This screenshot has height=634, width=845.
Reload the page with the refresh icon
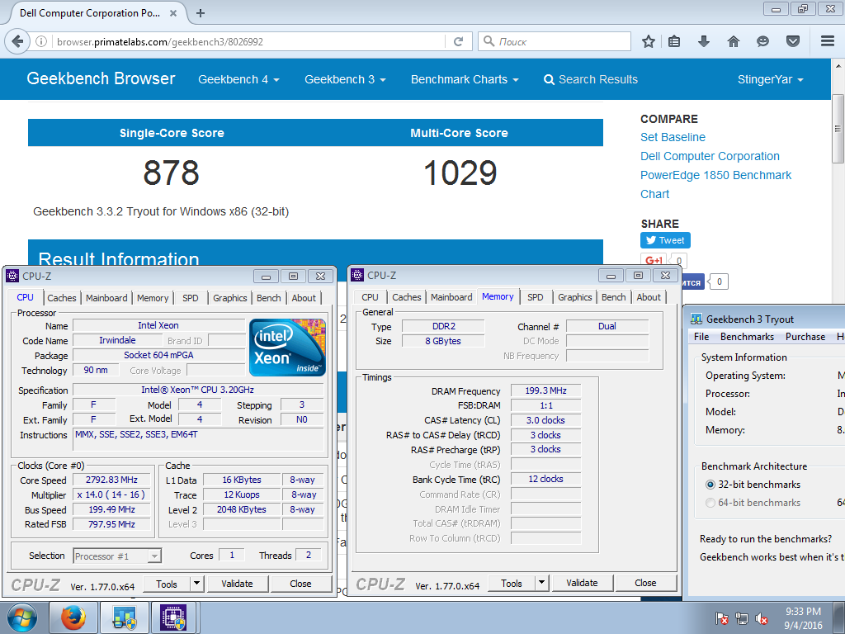pyautogui.click(x=458, y=41)
